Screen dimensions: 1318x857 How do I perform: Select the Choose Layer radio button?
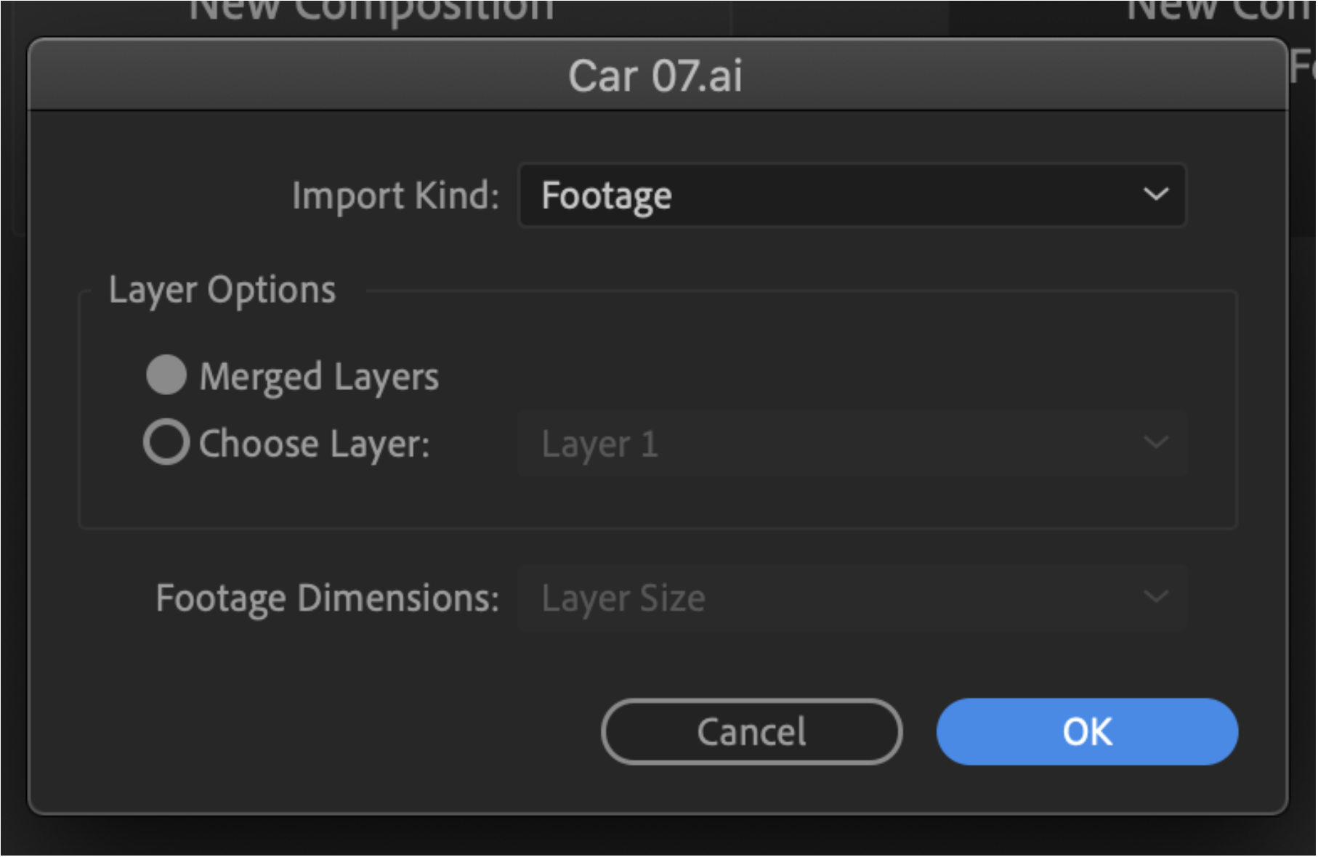[166, 442]
